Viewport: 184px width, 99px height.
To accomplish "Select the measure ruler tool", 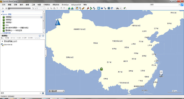I will click(x=83, y=8).
